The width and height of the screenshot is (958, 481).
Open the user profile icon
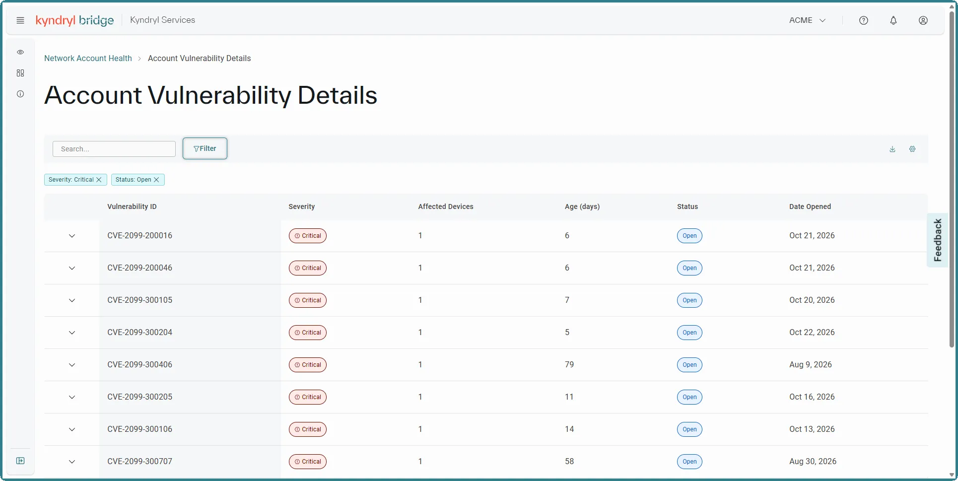pyautogui.click(x=923, y=20)
